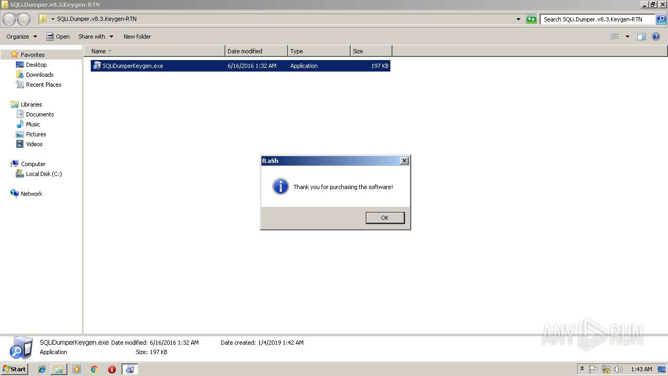This screenshot has width=668, height=376.
Task: Click the Application type cell
Action: click(x=304, y=66)
